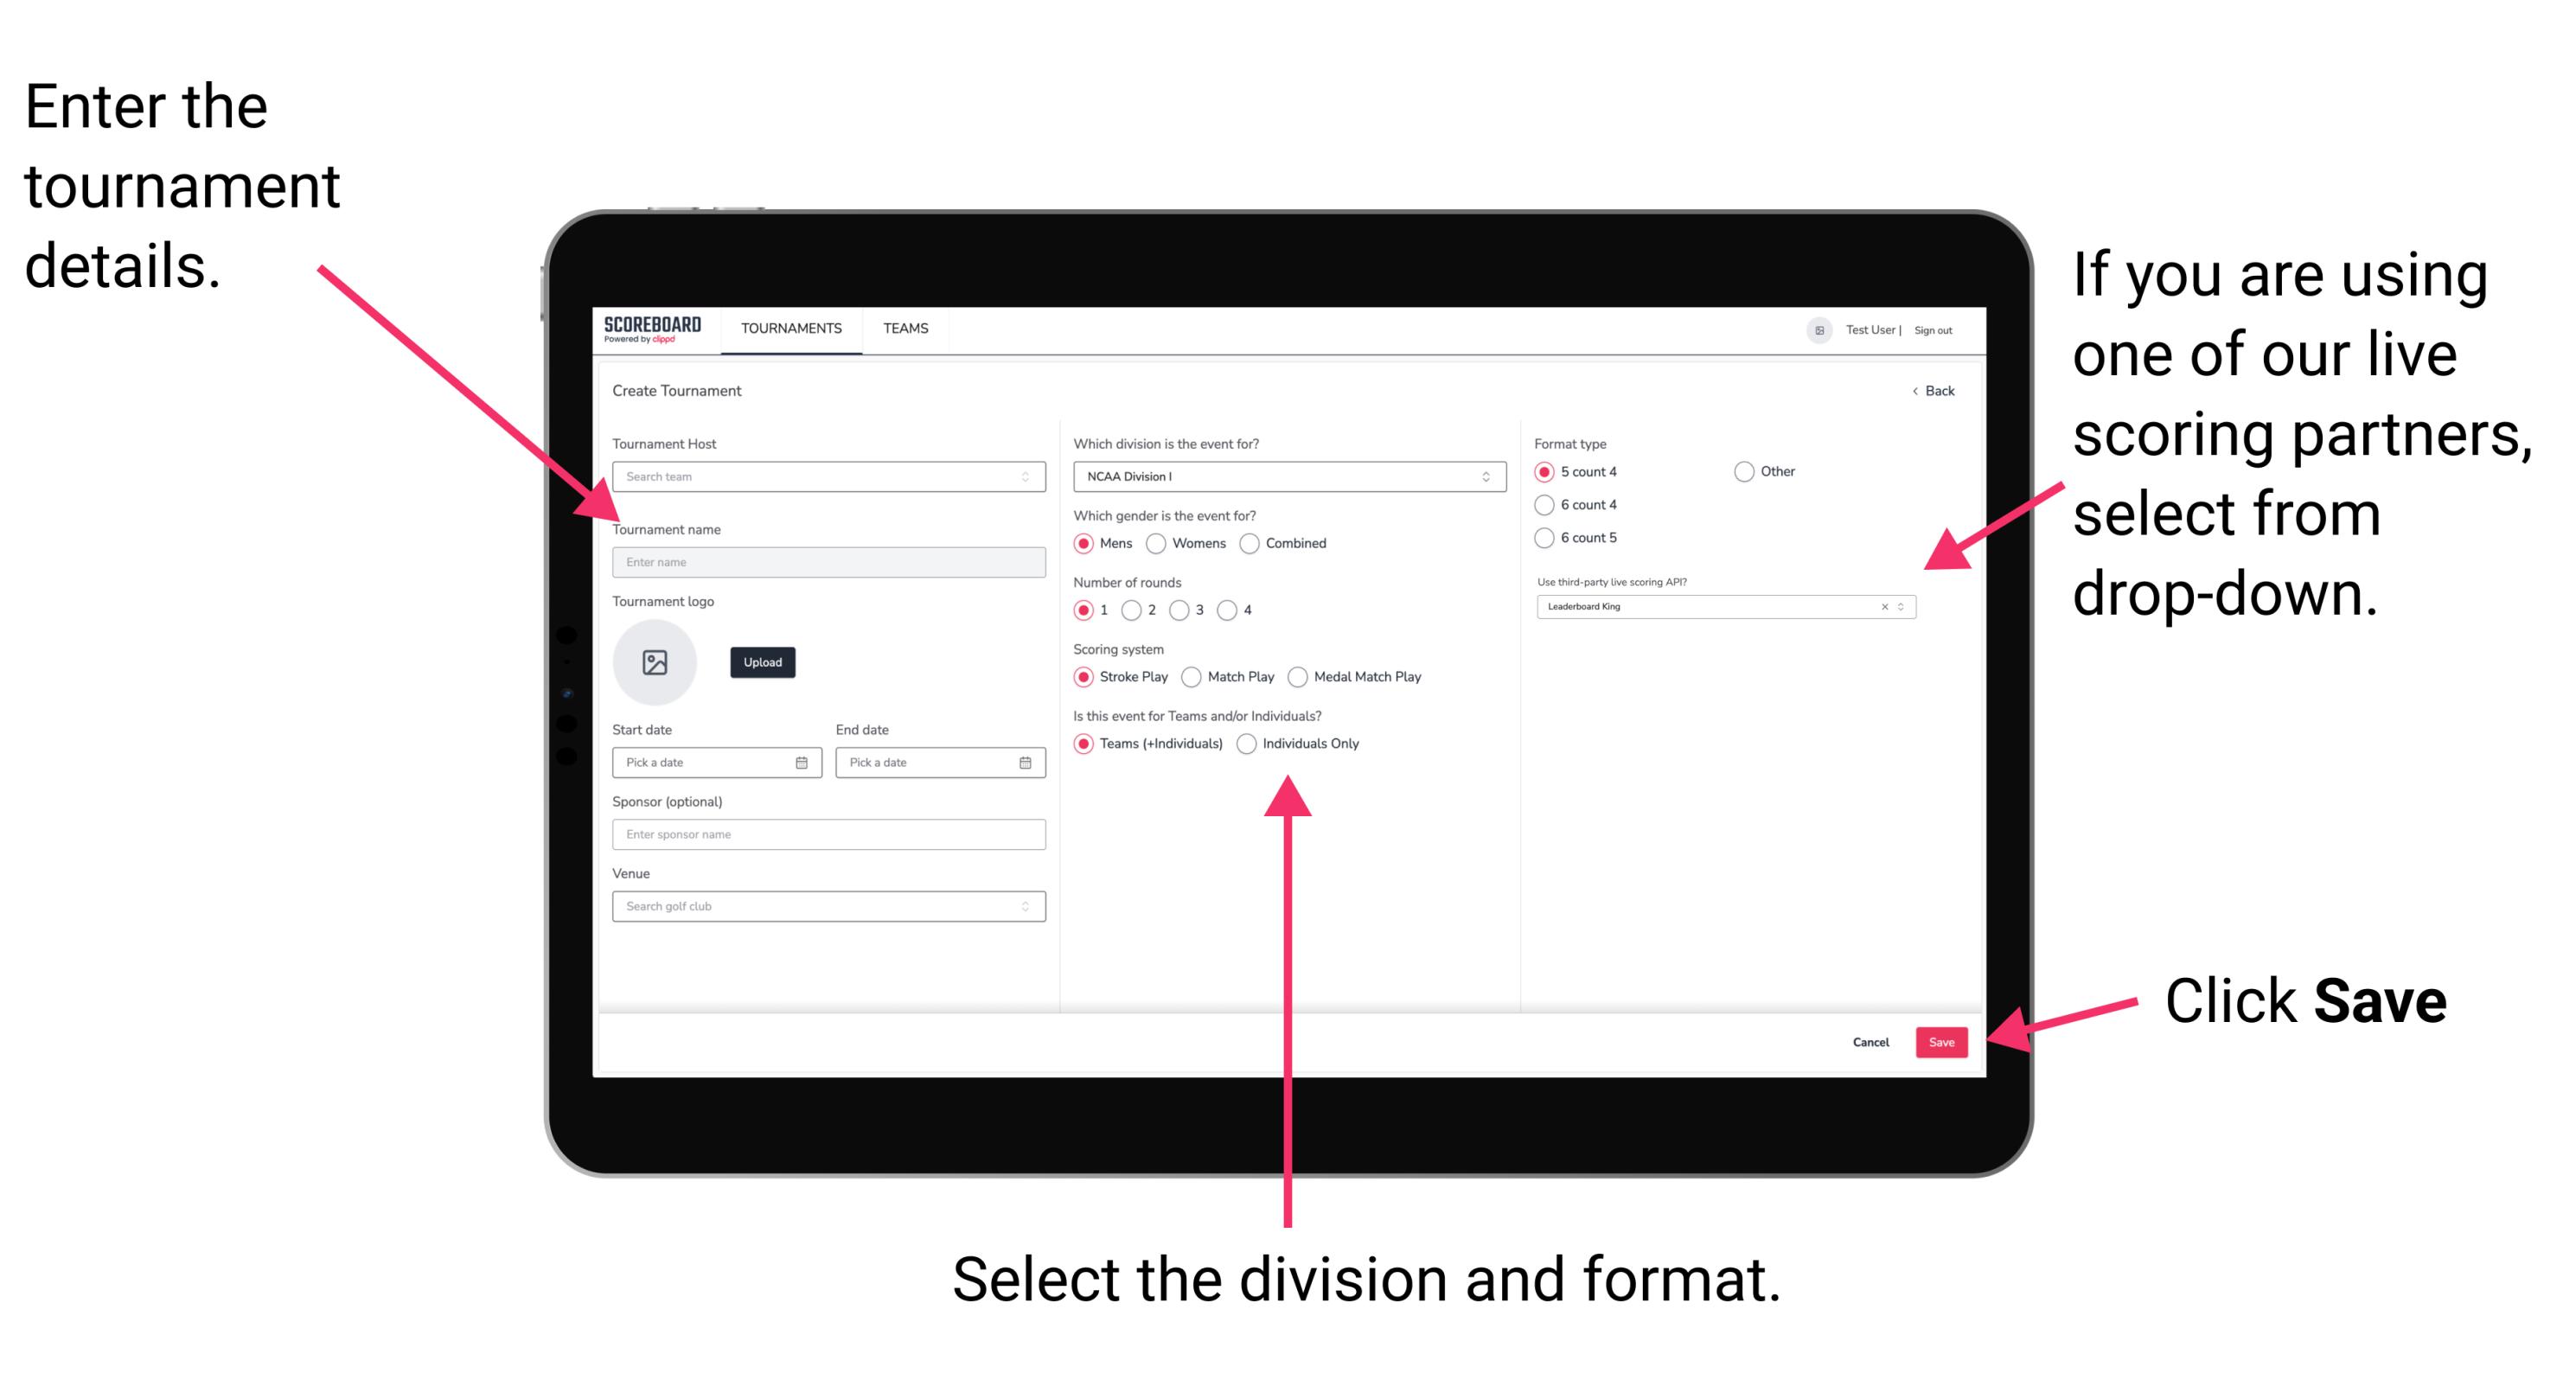Click the Venue search dropdown icon
The image size is (2576, 1386).
[x=1026, y=906]
